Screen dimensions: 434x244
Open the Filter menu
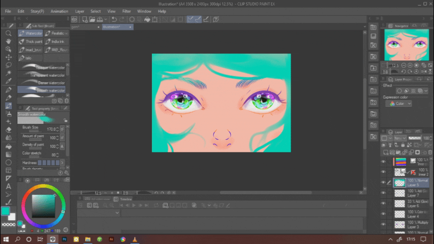tap(127, 11)
